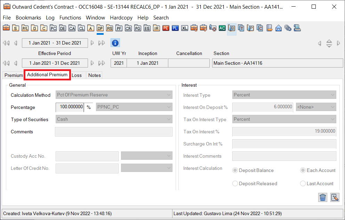
Task: Select the red PE toolbar icon
Action: (x=166, y=28)
